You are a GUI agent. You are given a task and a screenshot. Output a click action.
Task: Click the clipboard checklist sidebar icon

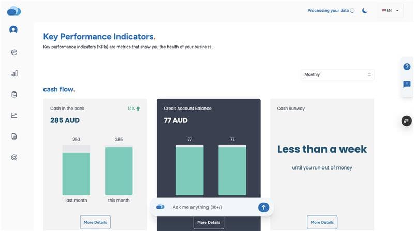click(14, 95)
